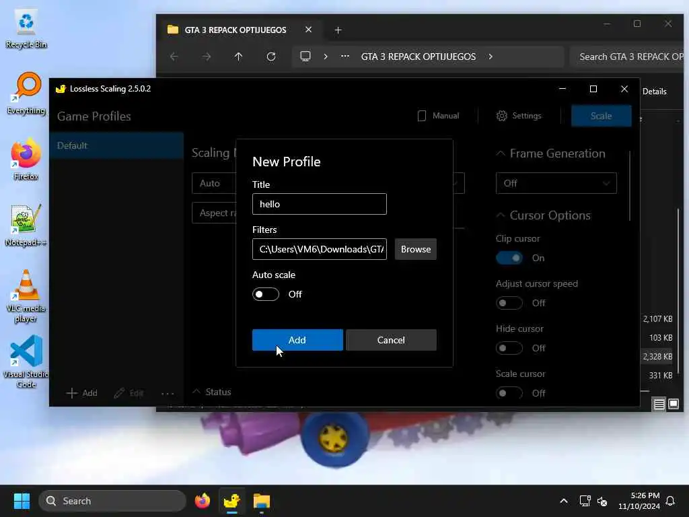Collapse the Frame Generation section

coord(501,153)
